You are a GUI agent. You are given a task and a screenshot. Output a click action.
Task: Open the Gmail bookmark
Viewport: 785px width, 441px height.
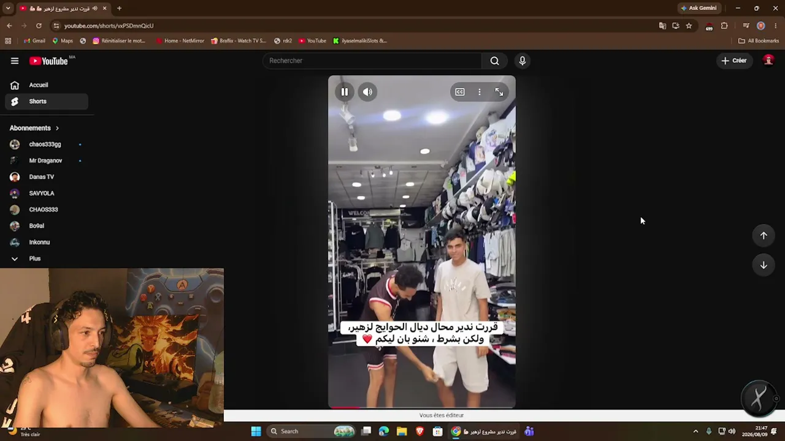[x=34, y=41]
